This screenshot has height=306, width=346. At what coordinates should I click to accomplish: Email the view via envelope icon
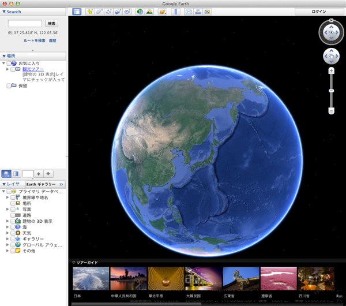(x=189, y=12)
